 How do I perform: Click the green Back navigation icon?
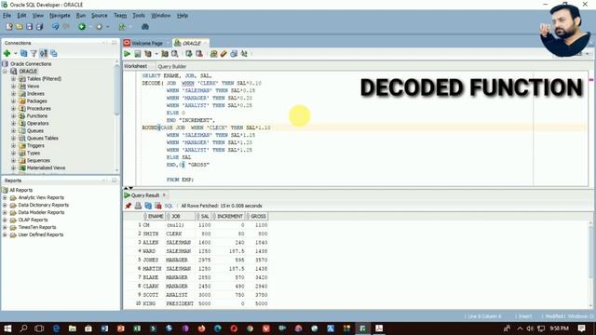click(x=82, y=27)
